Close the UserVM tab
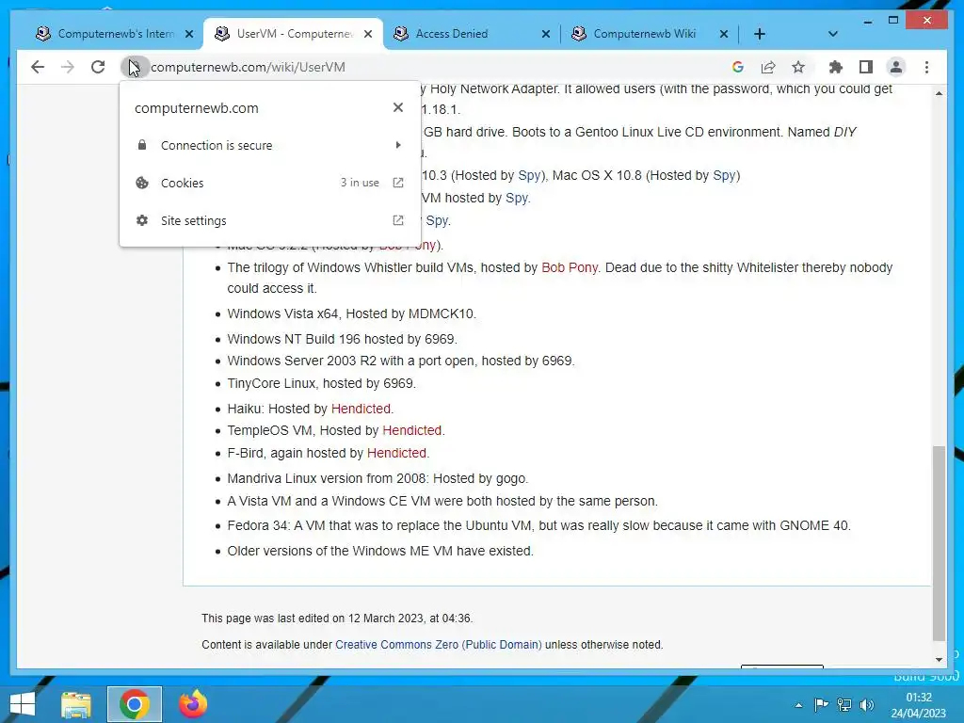964x723 pixels. [368, 34]
